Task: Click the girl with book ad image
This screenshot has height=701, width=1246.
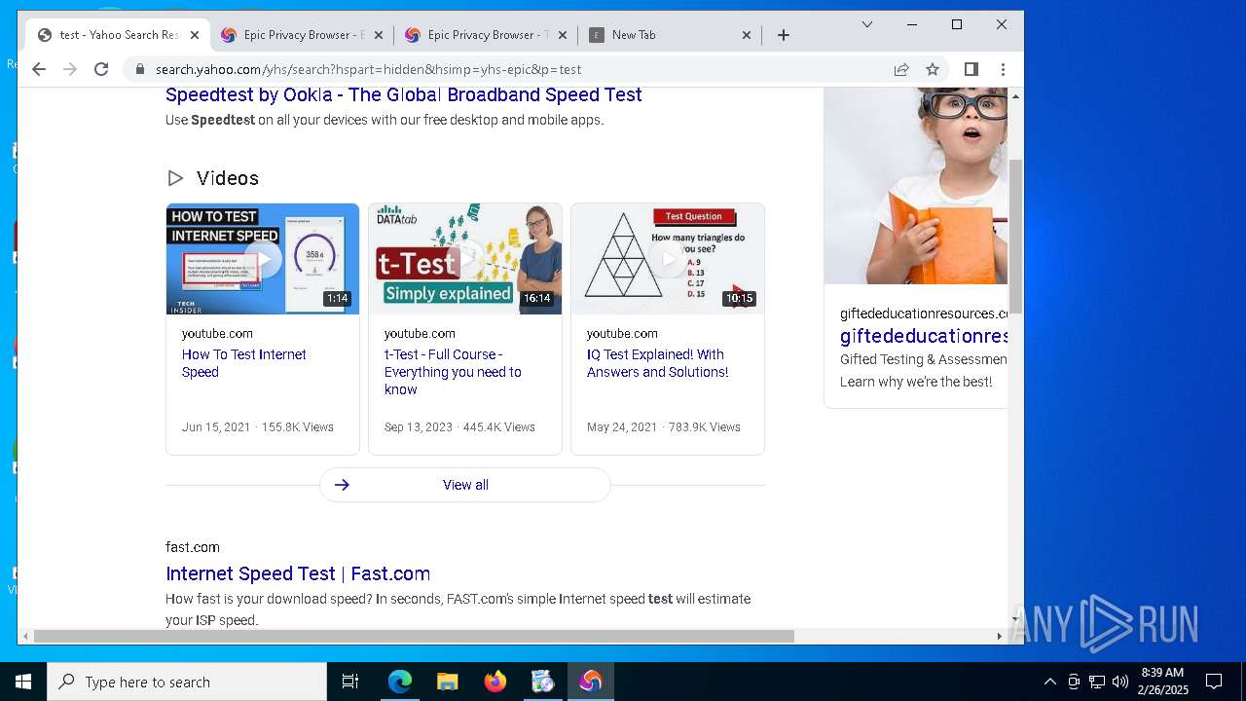Action: pyautogui.click(x=916, y=185)
